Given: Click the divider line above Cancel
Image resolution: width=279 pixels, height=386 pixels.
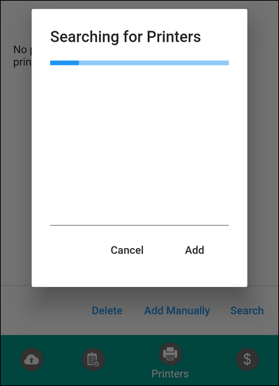Looking at the screenshot, I should (x=139, y=225).
